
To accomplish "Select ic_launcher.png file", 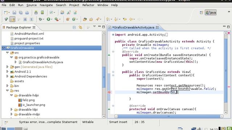I will [32, 105].
